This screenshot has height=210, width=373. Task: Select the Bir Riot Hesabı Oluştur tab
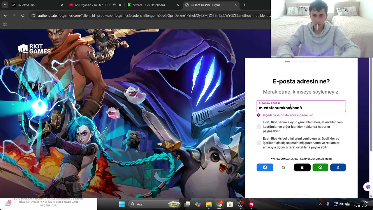click(211, 5)
